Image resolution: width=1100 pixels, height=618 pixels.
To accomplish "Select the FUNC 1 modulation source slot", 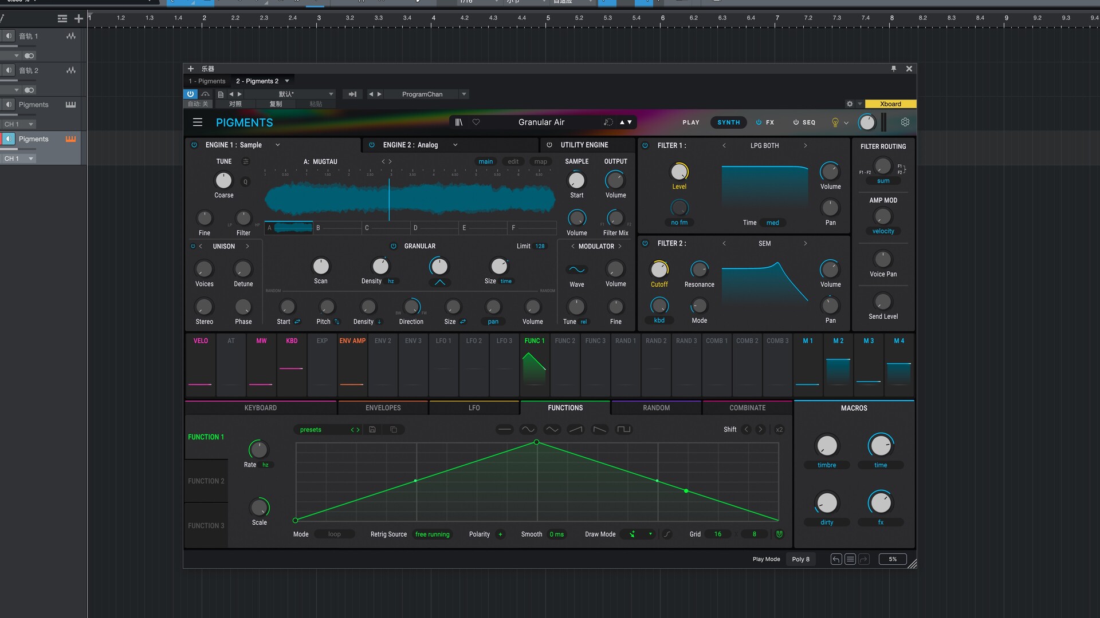I will point(535,365).
